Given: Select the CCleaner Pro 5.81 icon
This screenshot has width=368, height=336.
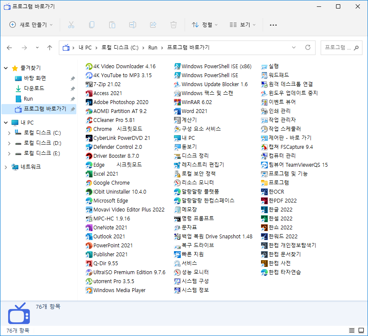Looking at the screenshot, I should point(89,120).
